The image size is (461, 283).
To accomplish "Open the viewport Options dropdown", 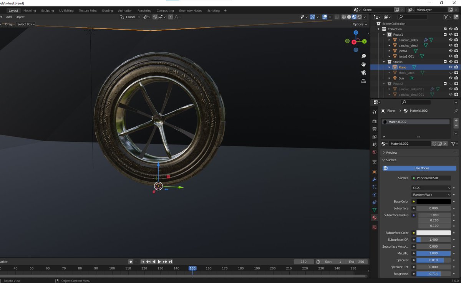I will click(360, 24).
